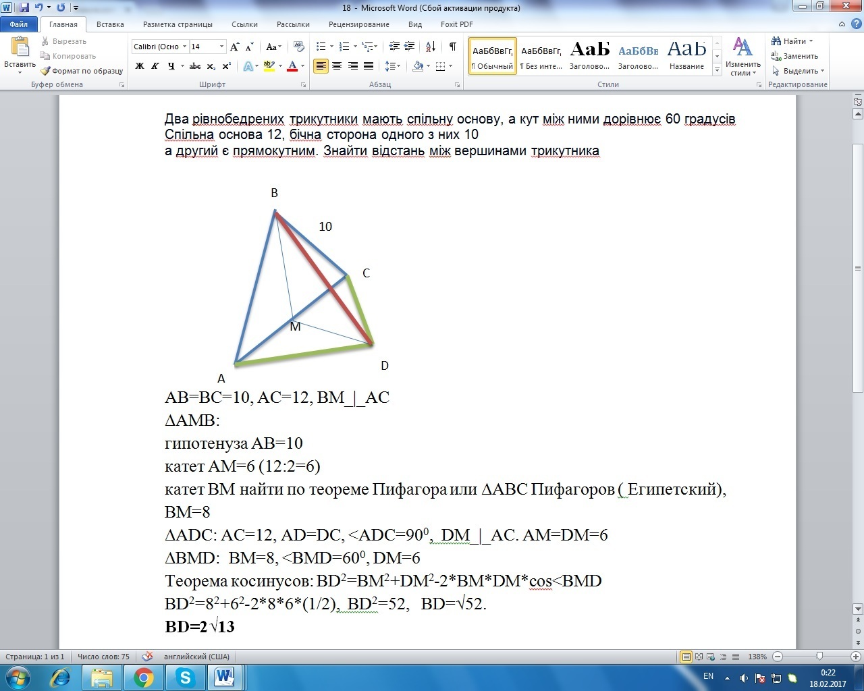Activate Формат по образцу format painter
The height and width of the screenshot is (691, 864).
pyautogui.click(x=82, y=71)
